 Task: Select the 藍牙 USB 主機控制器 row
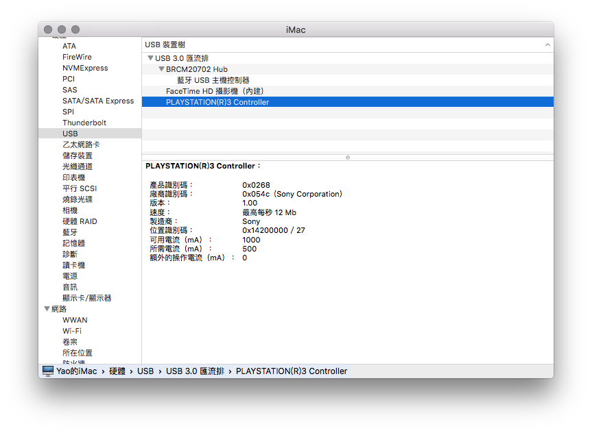pyautogui.click(x=348, y=80)
